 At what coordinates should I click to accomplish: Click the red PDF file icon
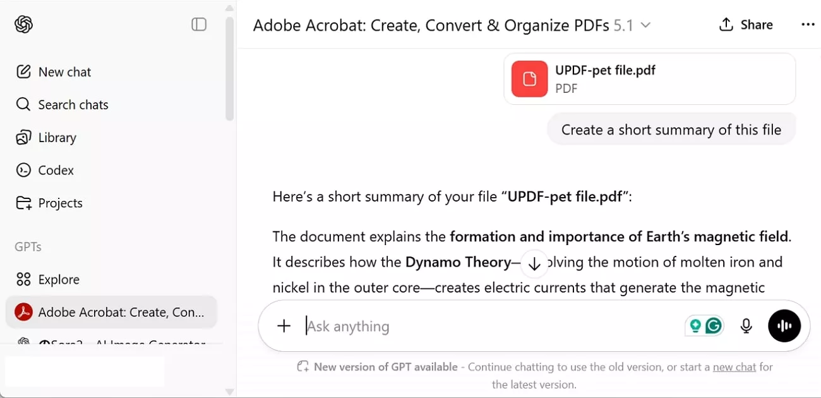click(529, 79)
